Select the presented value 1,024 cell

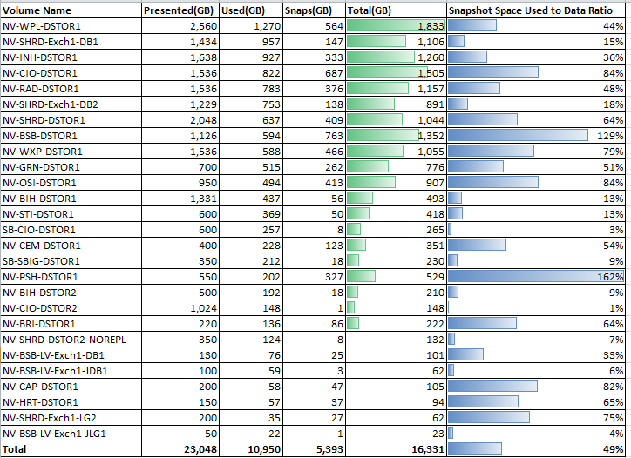pyautogui.click(x=180, y=308)
